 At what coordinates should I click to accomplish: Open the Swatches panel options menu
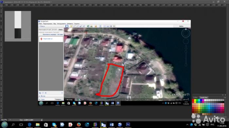[x=225, y=97]
